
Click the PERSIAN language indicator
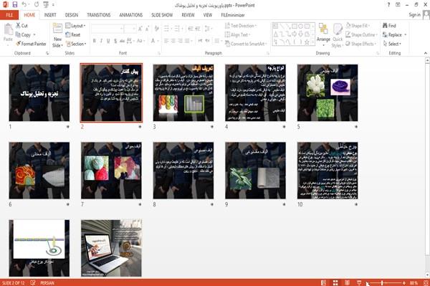tap(47, 283)
